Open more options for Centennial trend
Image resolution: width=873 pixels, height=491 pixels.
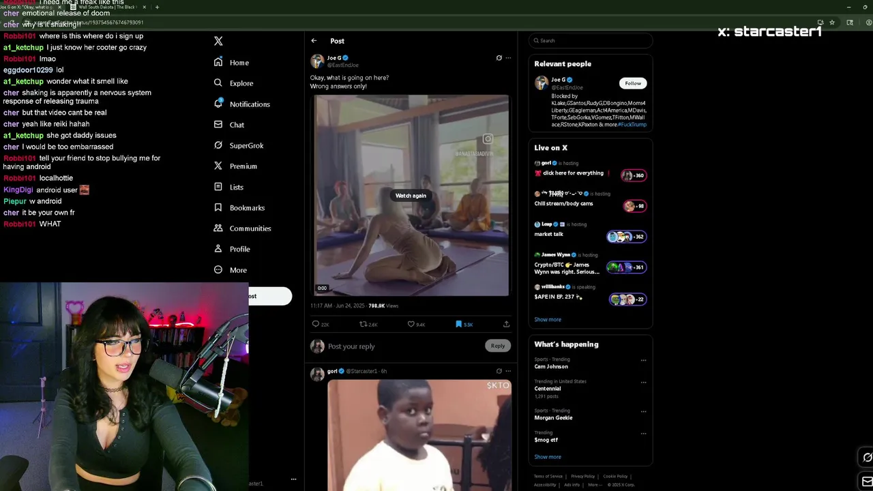[643, 382]
